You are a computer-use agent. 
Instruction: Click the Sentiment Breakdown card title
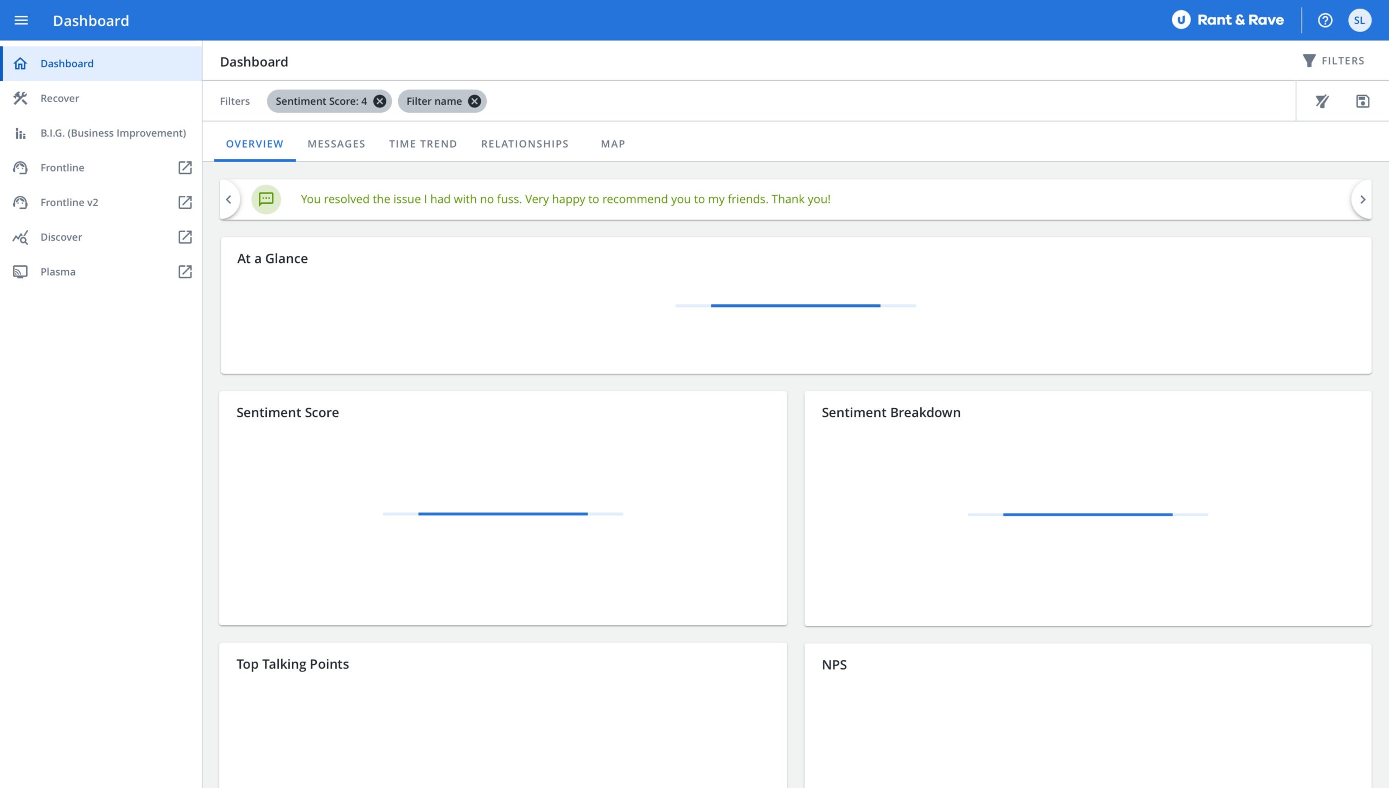tap(891, 413)
